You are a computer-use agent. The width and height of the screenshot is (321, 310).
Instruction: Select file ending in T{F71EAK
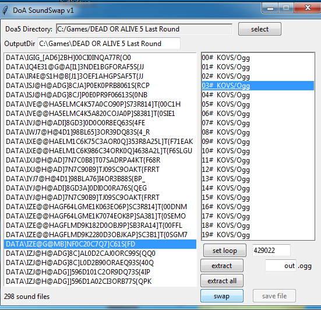pyautogui.click(x=100, y=141)
